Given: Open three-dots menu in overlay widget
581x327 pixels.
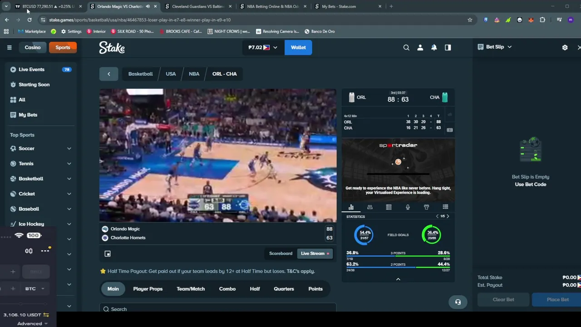Looking at the screenshot, I should click(x=45, y=251).
